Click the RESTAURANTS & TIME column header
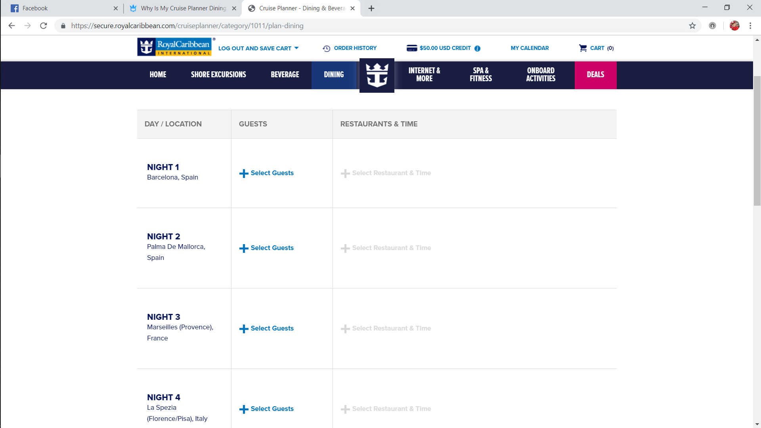This screenshot has height=428, width=761. (379, 124)
